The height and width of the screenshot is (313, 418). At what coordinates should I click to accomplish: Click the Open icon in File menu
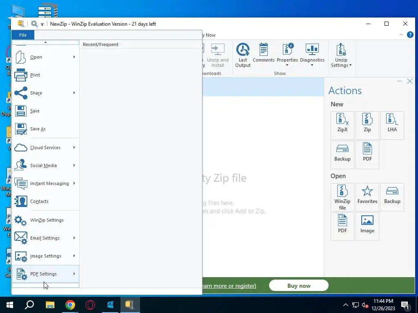point(20,57)
